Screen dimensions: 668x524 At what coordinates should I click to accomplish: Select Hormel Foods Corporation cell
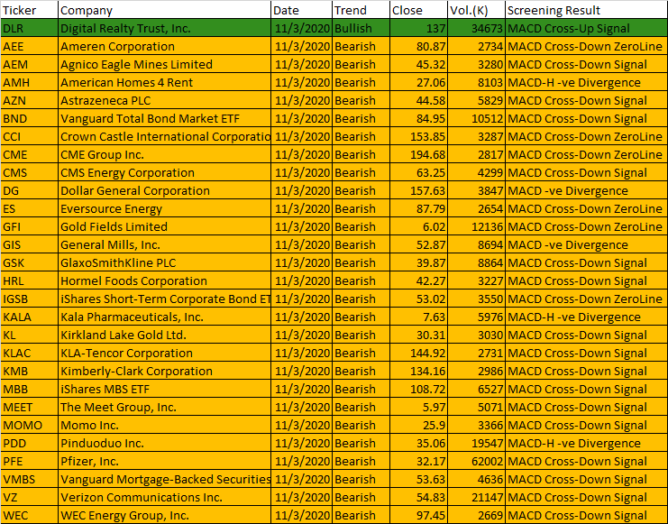(164, 281)
